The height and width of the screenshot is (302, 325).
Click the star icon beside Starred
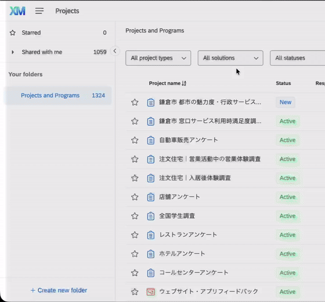tap(13, 33)
